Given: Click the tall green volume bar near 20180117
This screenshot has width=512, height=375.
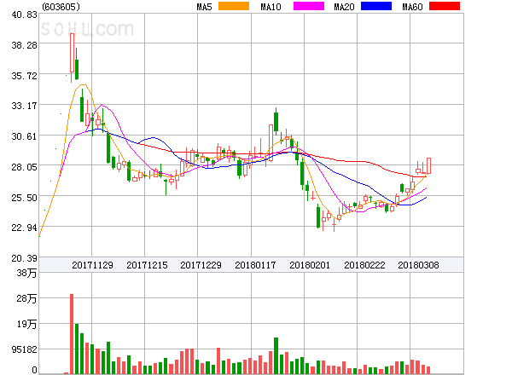Looking at the screenshot, I should [x=276, y=355].
